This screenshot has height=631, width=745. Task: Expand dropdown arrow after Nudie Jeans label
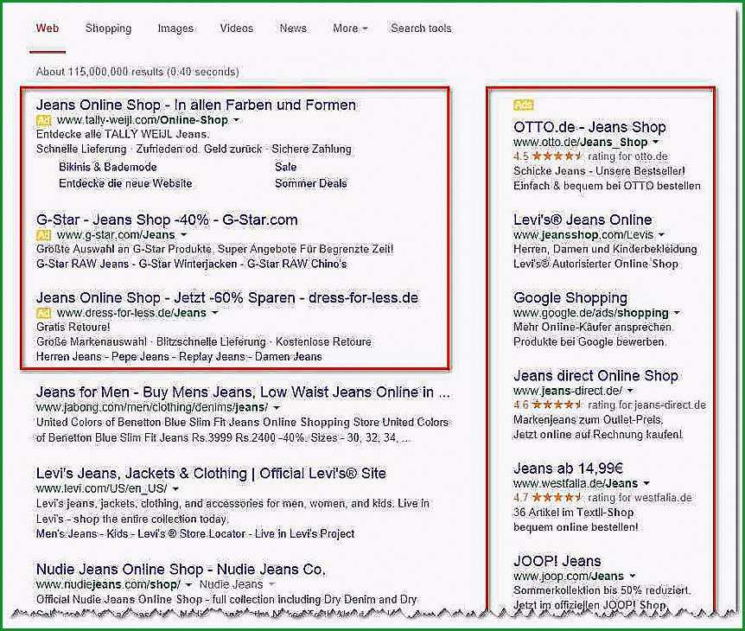tap(271, 585)
